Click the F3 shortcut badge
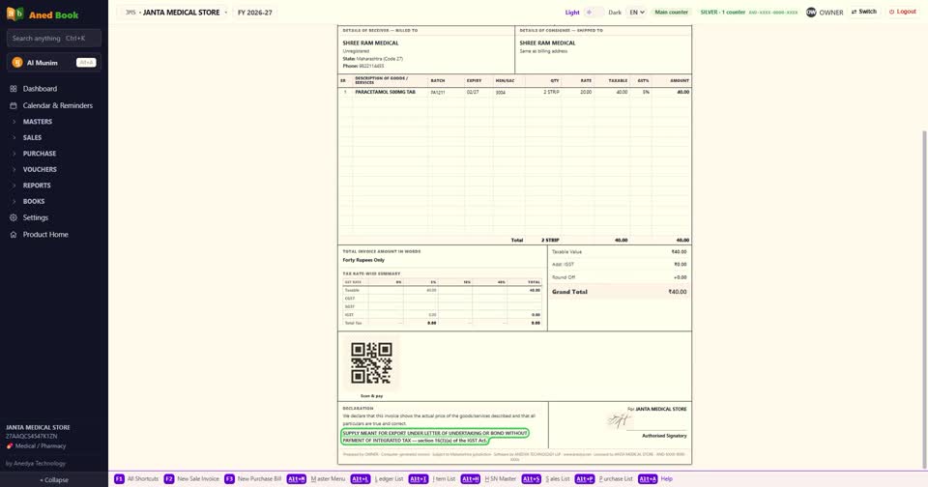Image resolution: width=928 pixels, height=487 pixels. pos(229,478)
